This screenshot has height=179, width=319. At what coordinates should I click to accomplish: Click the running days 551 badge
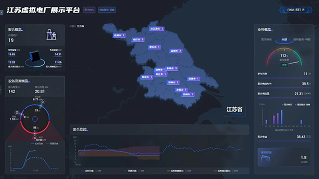[x=296, y=10]
